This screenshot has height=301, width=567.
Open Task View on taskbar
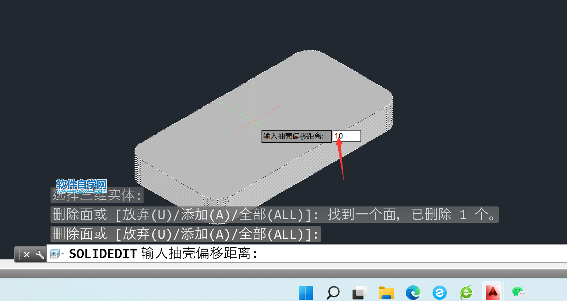359,293
